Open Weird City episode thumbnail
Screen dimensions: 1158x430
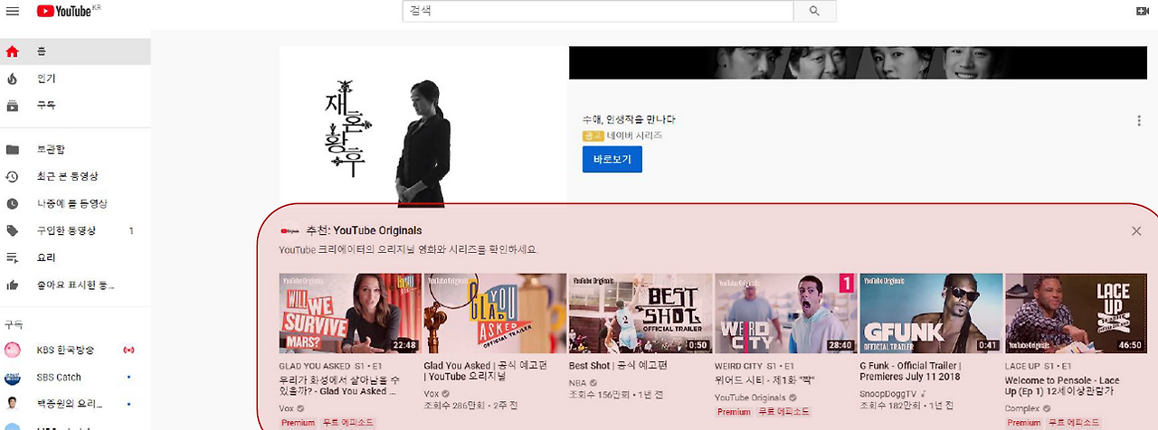click(786, 313)
